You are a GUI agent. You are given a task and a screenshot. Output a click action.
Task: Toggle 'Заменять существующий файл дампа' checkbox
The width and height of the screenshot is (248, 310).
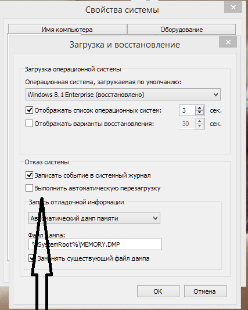point(32,258)
